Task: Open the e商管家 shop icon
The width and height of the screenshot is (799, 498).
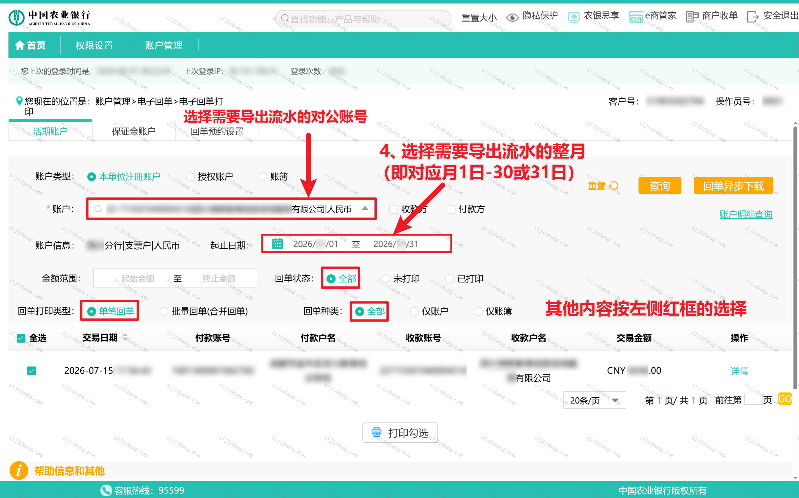Action: [x=636, y=17]
